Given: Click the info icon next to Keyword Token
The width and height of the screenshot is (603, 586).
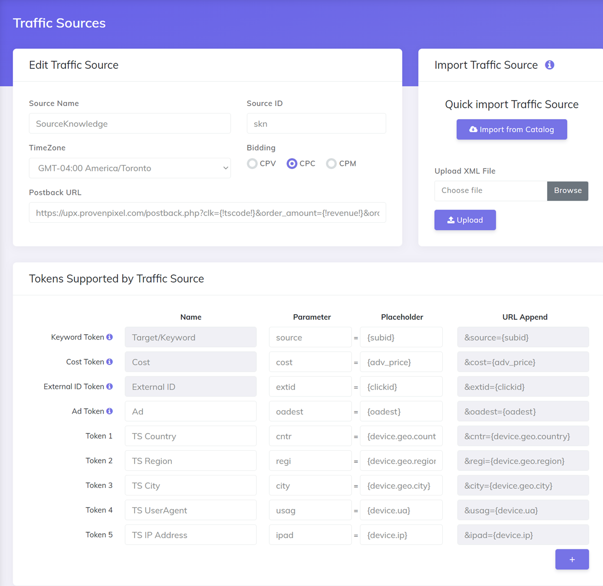Looking at the screenshot, I should click(110, 337).
